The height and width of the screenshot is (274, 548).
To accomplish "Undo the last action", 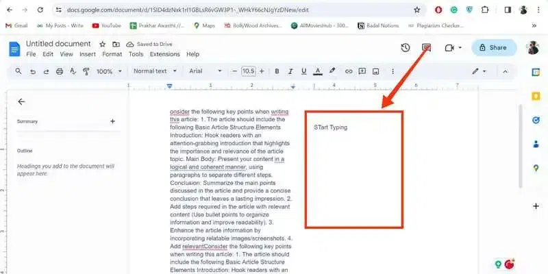I will click(32, 72).
